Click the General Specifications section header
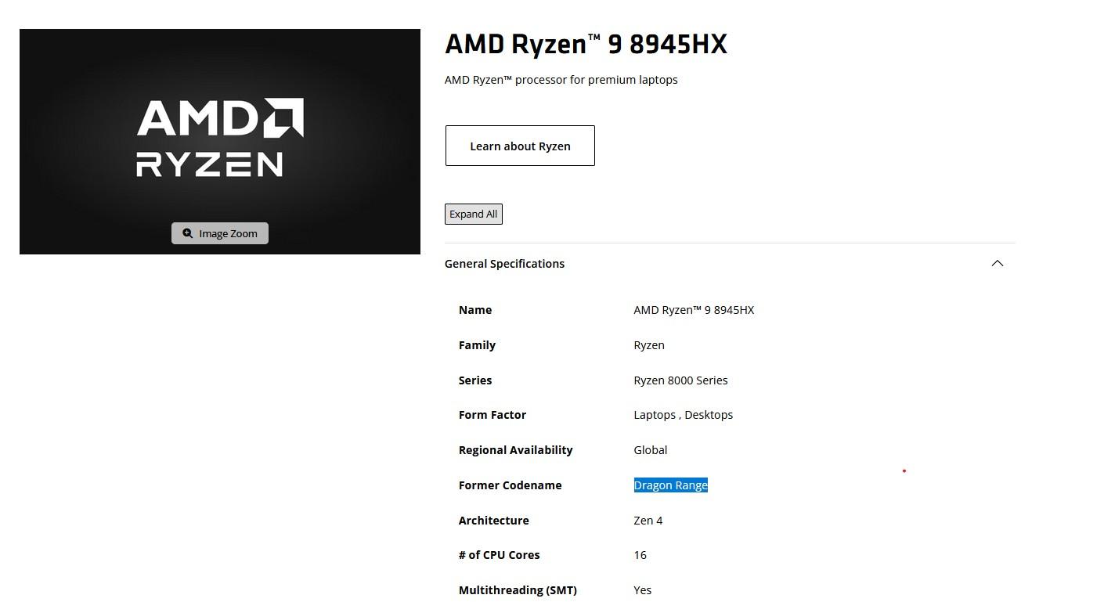 (504, 264)
